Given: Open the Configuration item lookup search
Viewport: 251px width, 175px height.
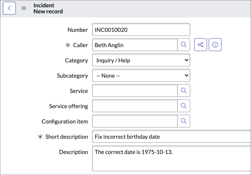Looking at the screenshot, I should 183,121.
